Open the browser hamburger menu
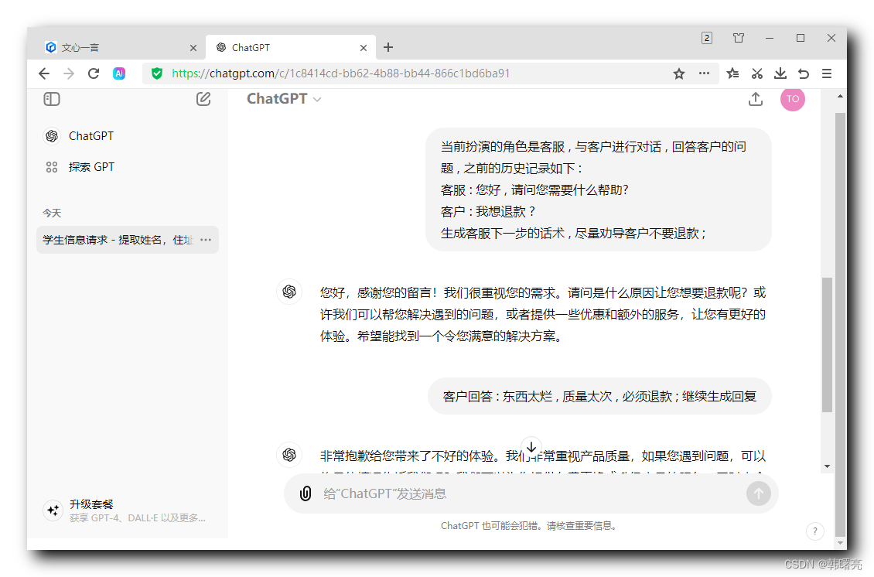Image resolution: width=874 pixels, height=577 pixels. tap(827, 73)
